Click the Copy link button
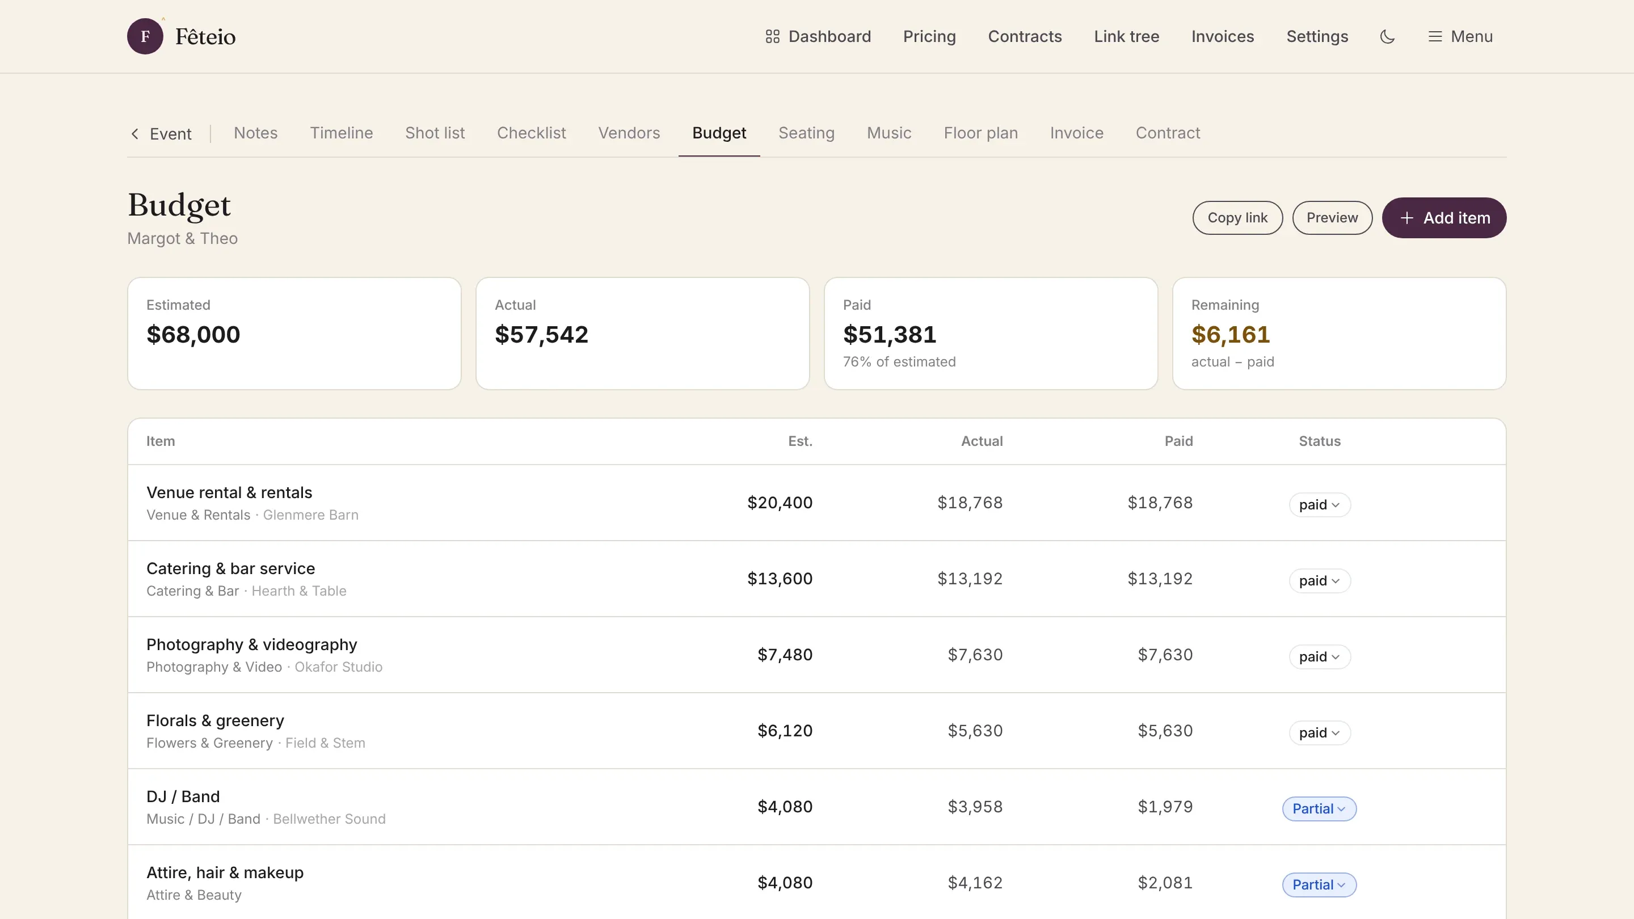Viewport: 1634px width, 919px height. [1237, 217]
